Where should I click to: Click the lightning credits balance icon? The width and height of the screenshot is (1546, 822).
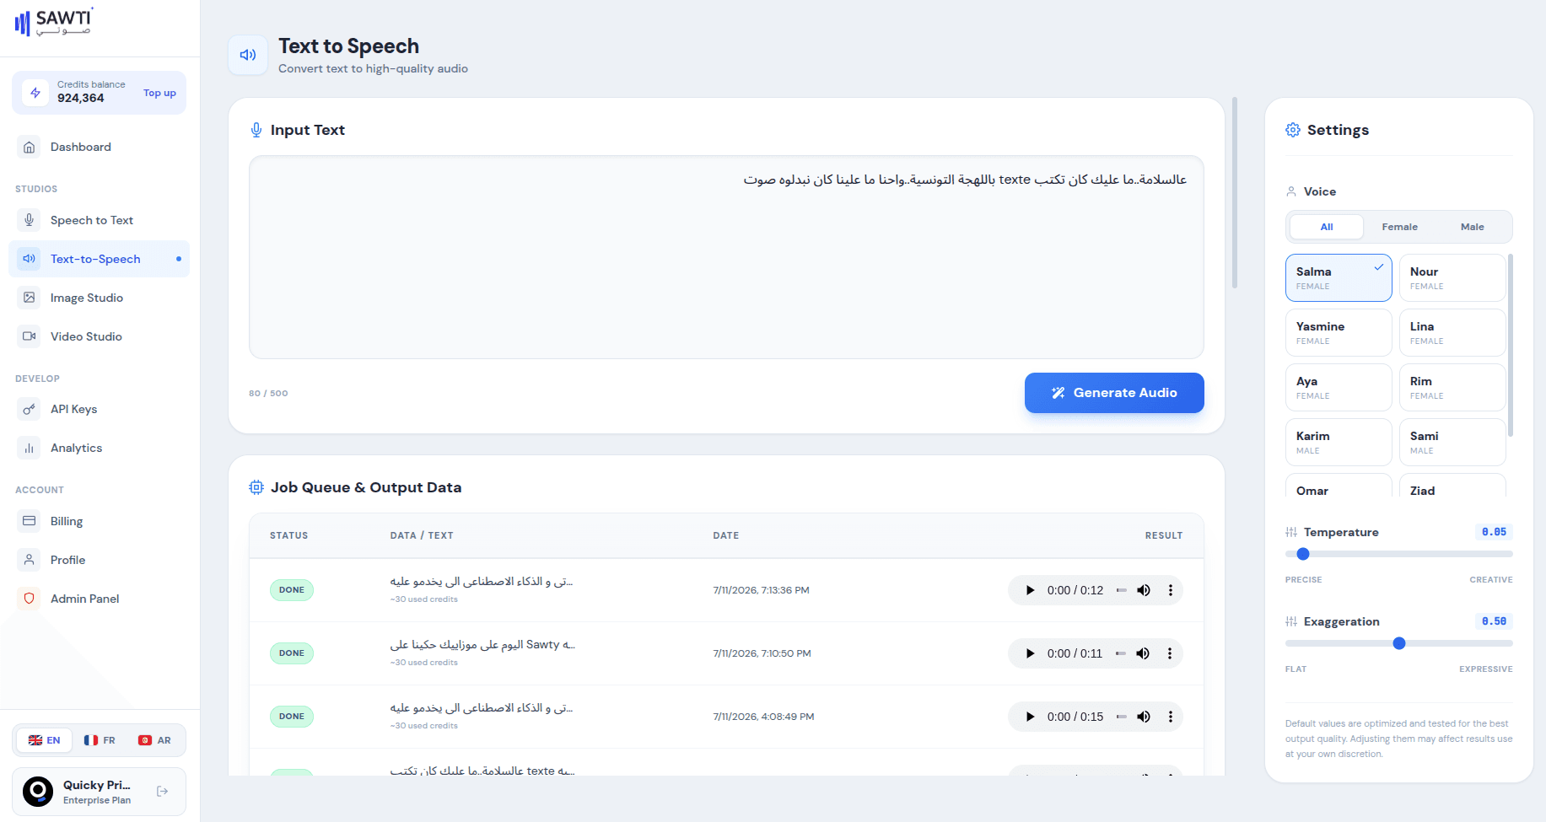pos(35,93)
